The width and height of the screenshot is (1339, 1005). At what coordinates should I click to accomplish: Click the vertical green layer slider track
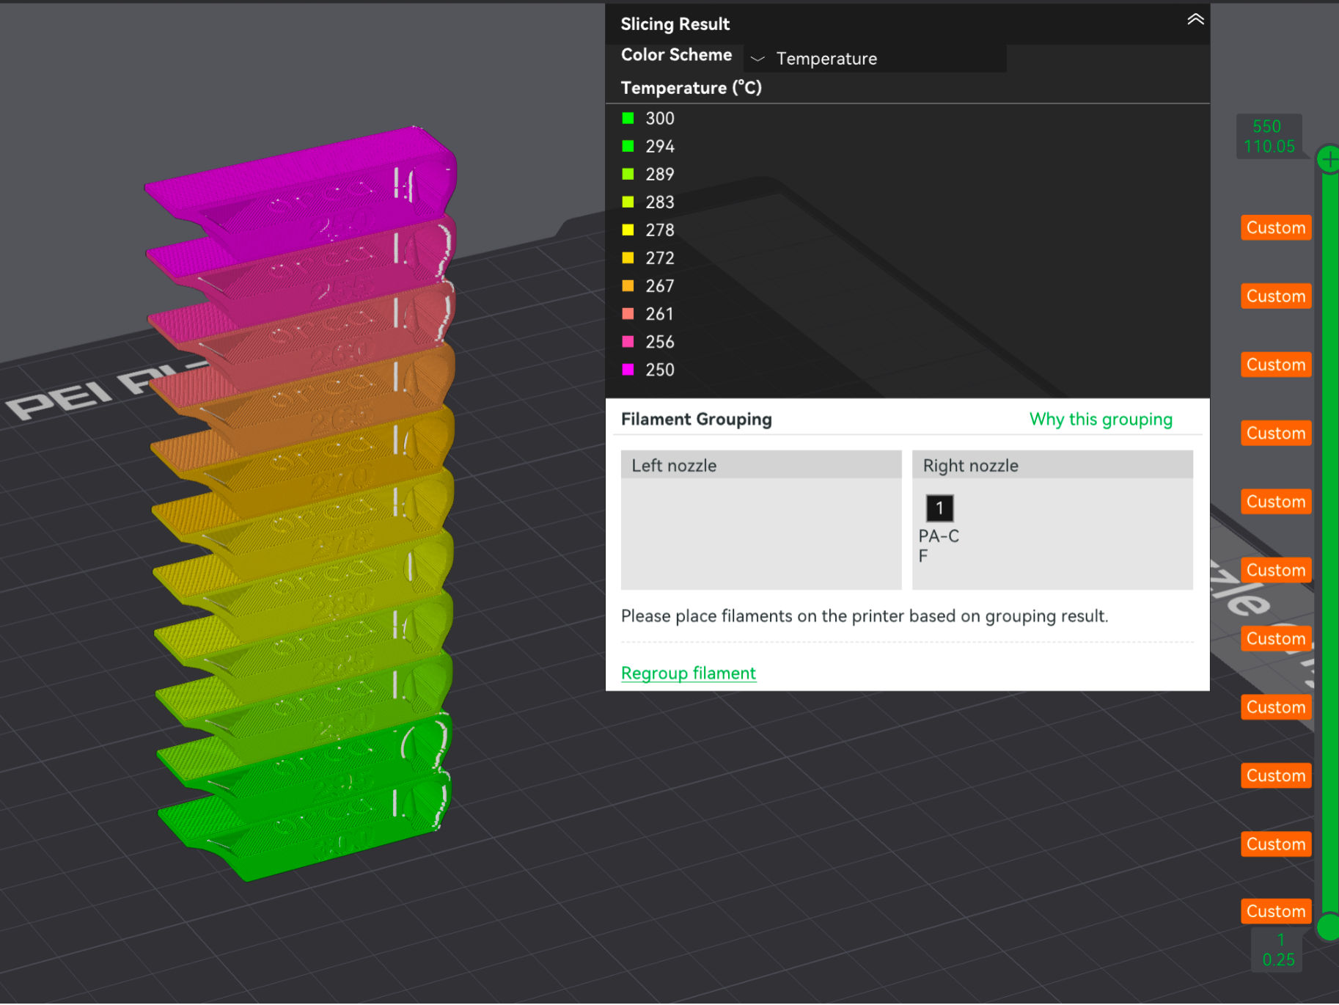(1329, 543)
